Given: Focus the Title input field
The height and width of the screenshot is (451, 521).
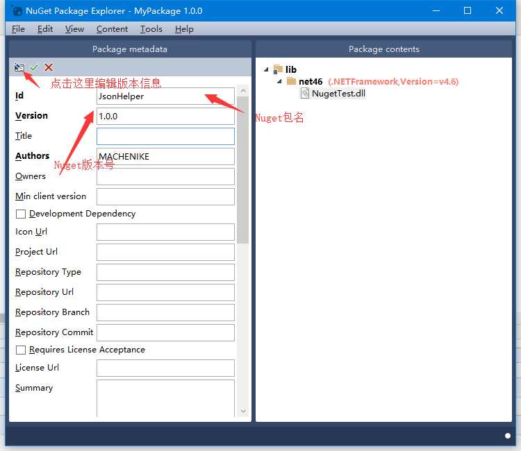Looking at the screenshot, I should click(165, 137).
